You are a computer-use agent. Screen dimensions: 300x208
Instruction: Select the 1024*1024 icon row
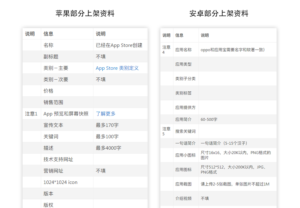[x=61, y=182]
